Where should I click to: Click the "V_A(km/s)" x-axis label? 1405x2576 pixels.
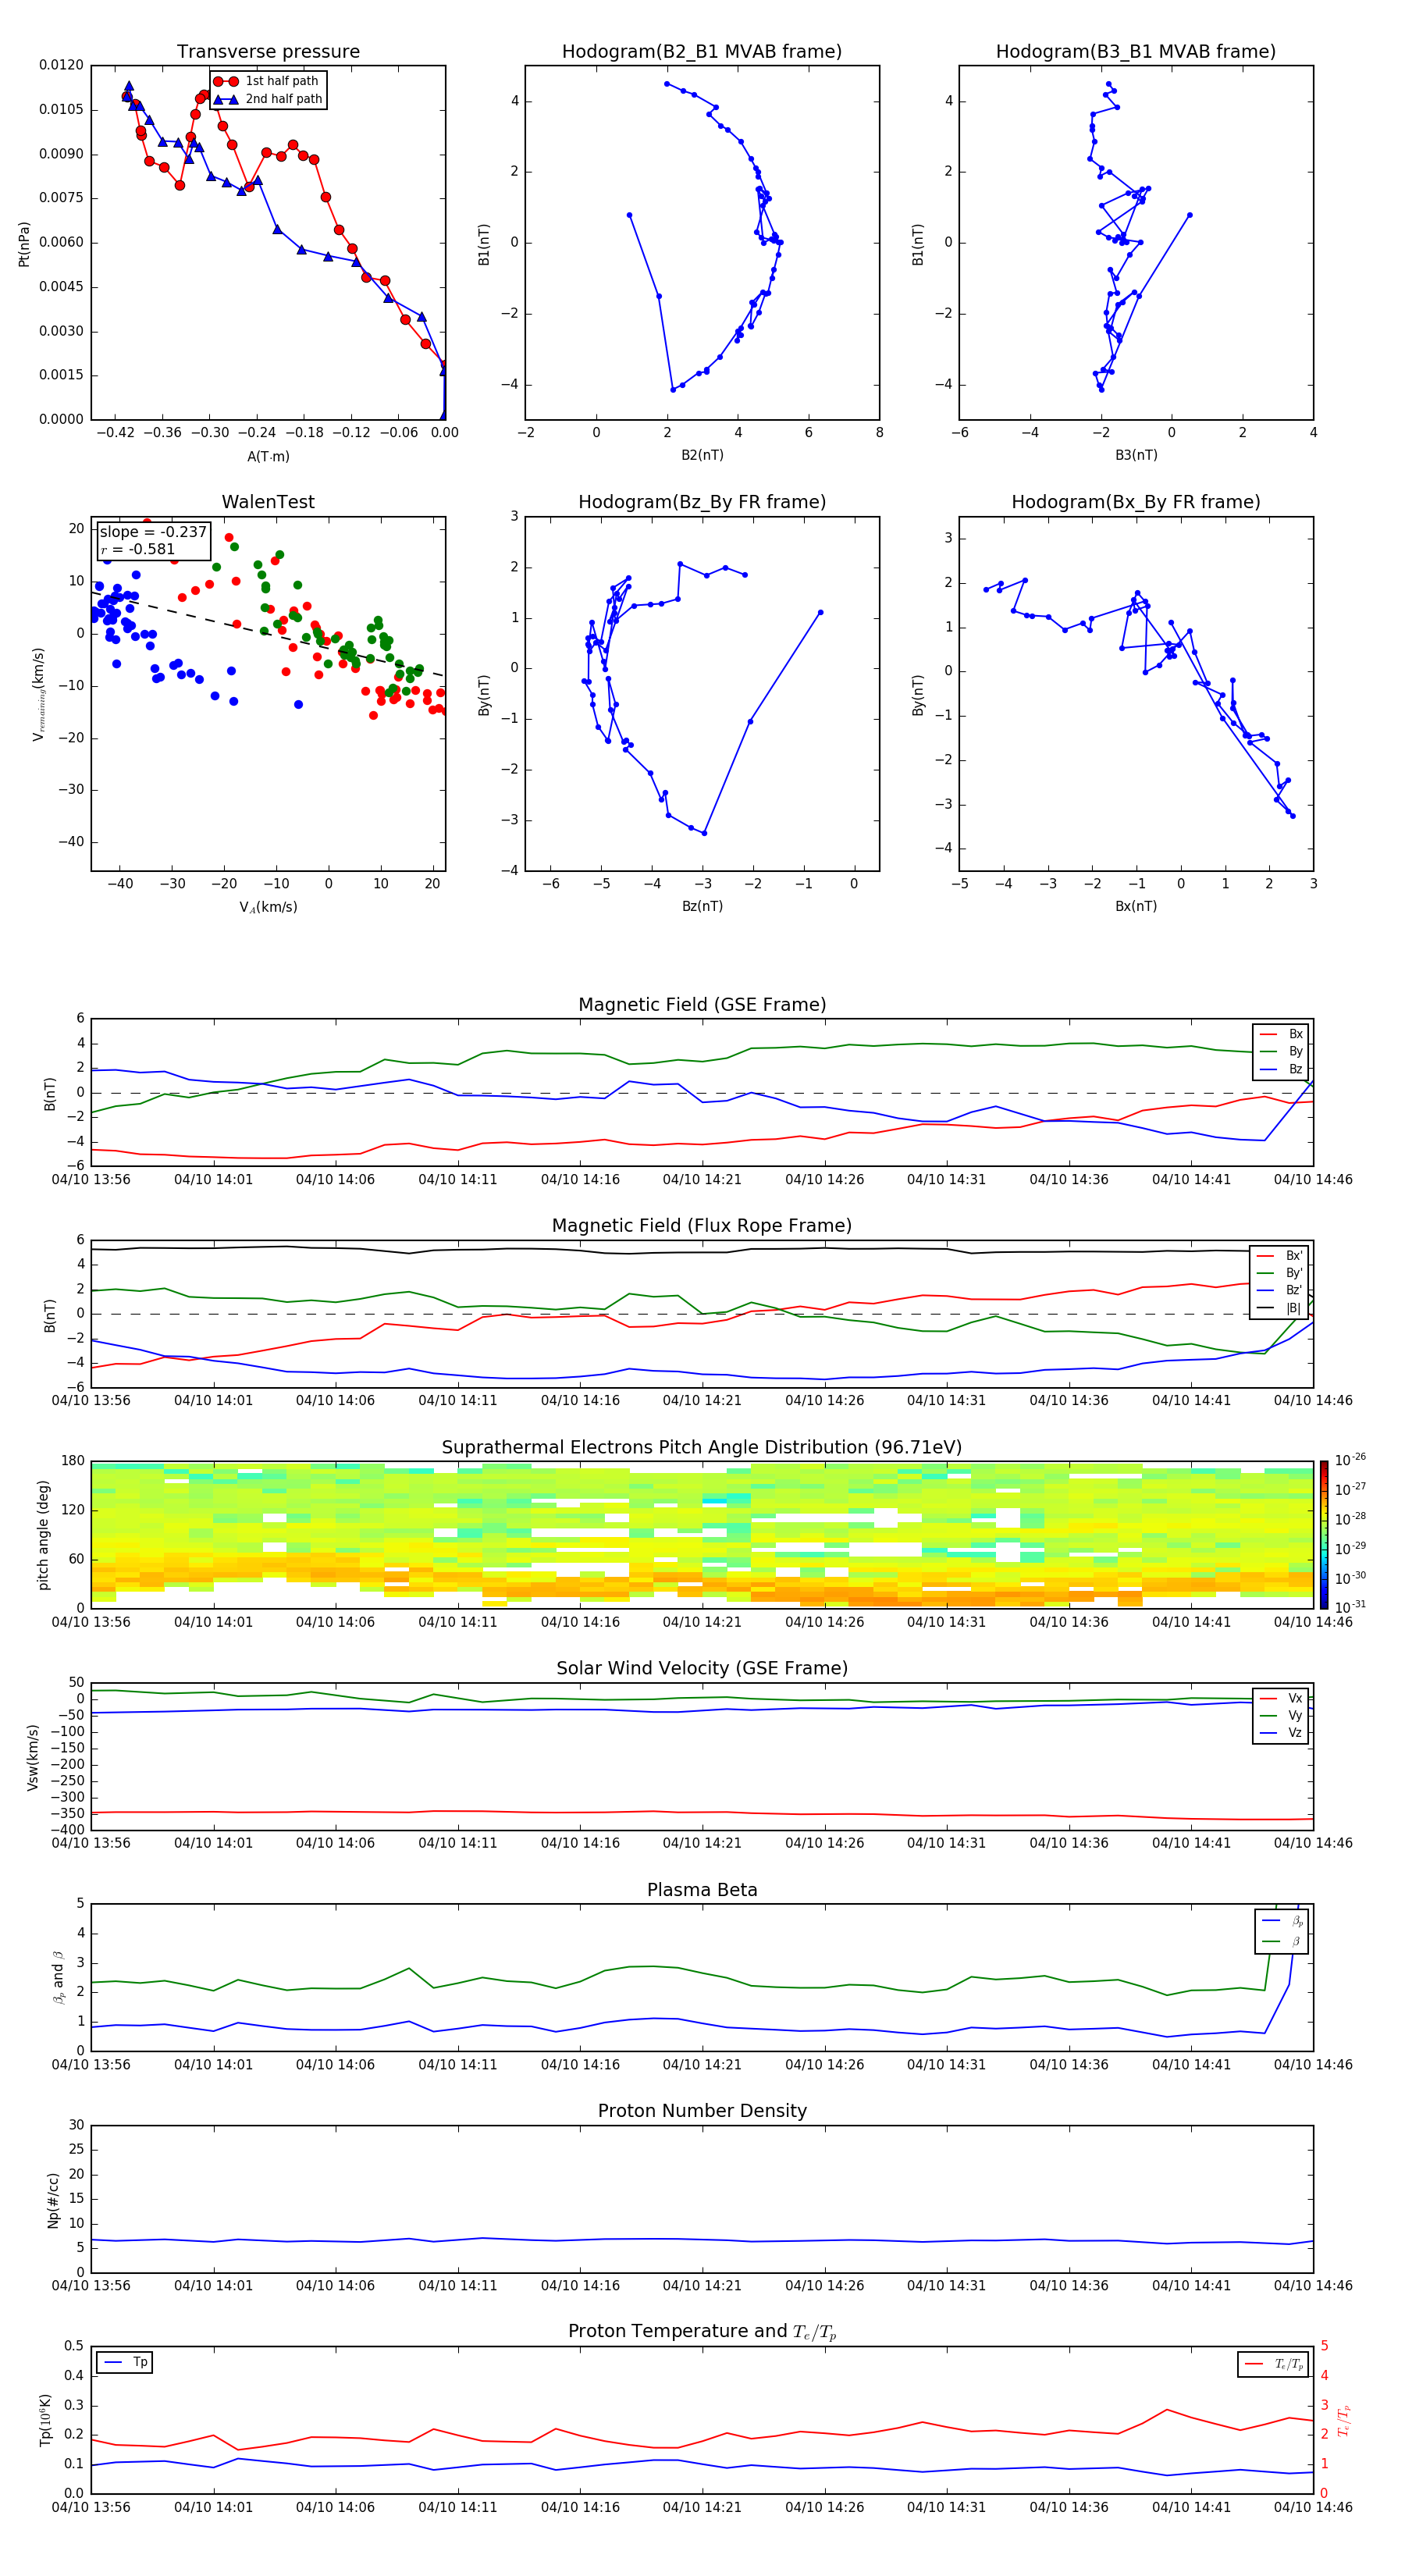[268, 907]
